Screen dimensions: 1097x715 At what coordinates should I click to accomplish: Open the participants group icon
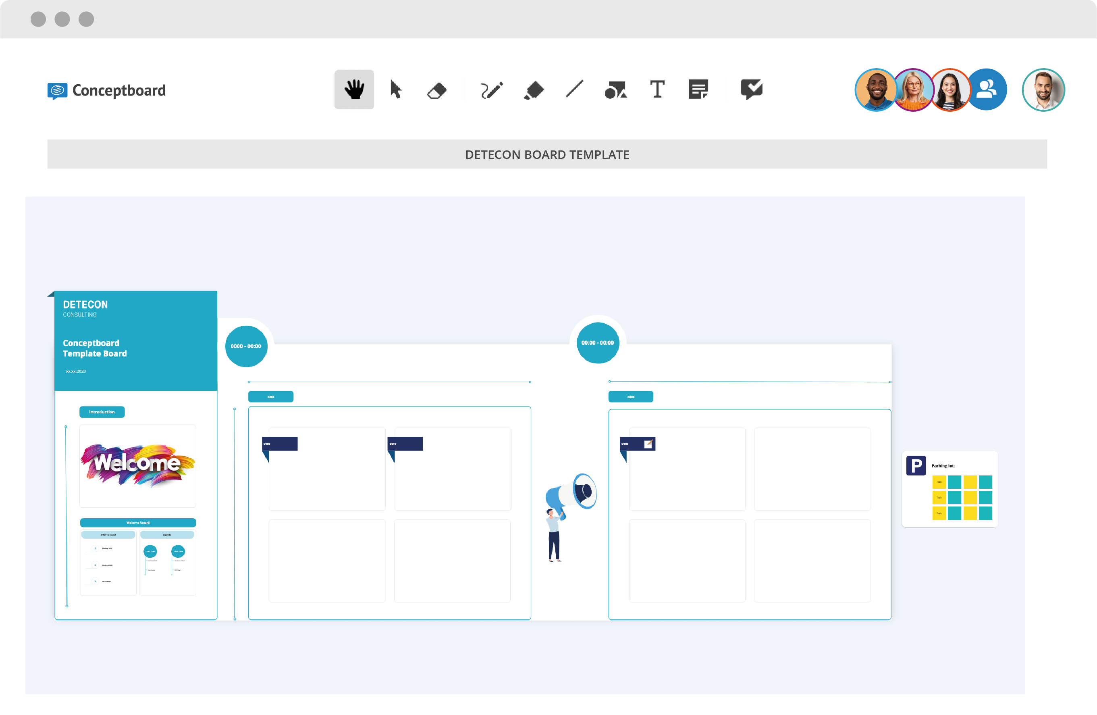[987, 90]
